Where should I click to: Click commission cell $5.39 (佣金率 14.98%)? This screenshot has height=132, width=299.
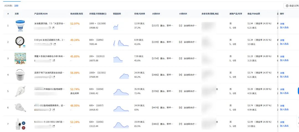coord(259,89)
